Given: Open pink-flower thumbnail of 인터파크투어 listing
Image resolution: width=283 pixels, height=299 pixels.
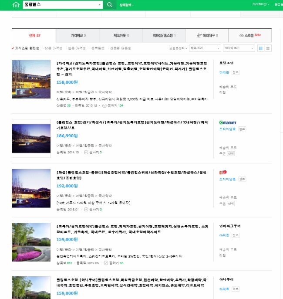Looking at the screenshot, I should (x=31, y=242).
